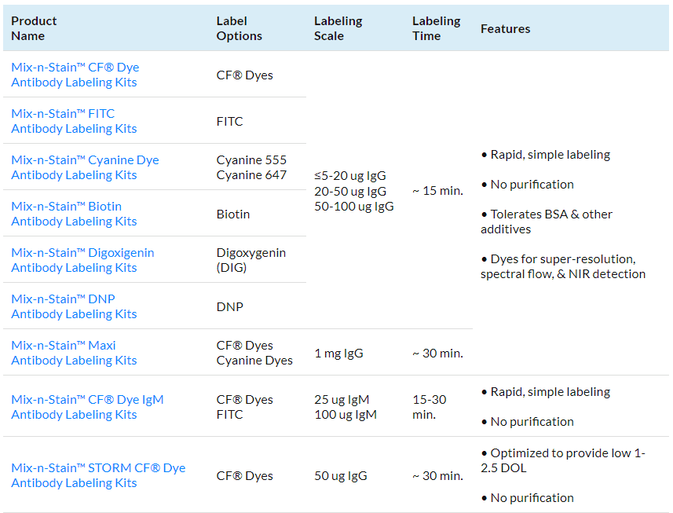
Task: Visit the Mix-n-Stain STORM CF Dye kits link
Action: click(x=98, y=475)
